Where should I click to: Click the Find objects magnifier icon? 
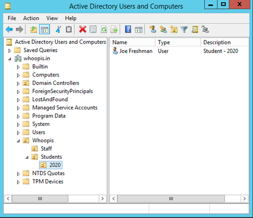tap(194, 29)
